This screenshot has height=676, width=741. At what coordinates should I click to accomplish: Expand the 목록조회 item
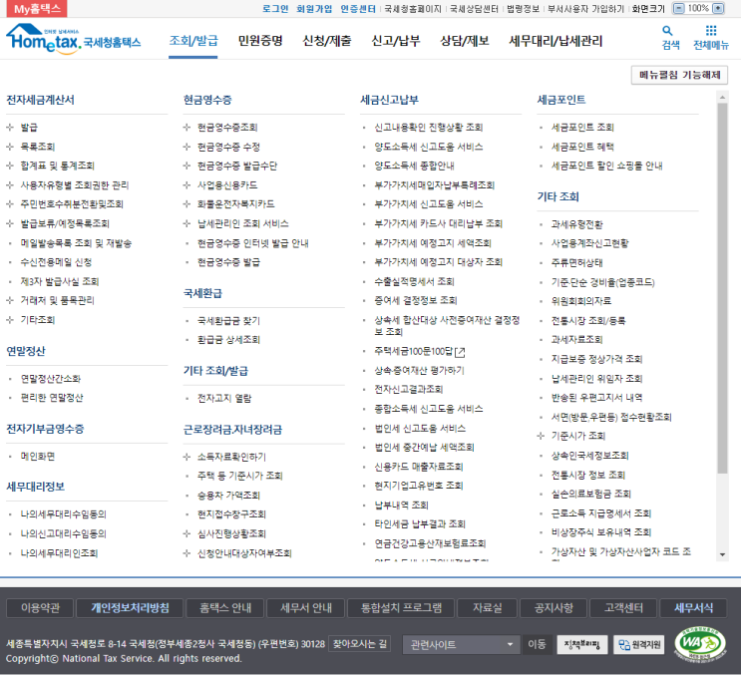(x=9, y=147)
